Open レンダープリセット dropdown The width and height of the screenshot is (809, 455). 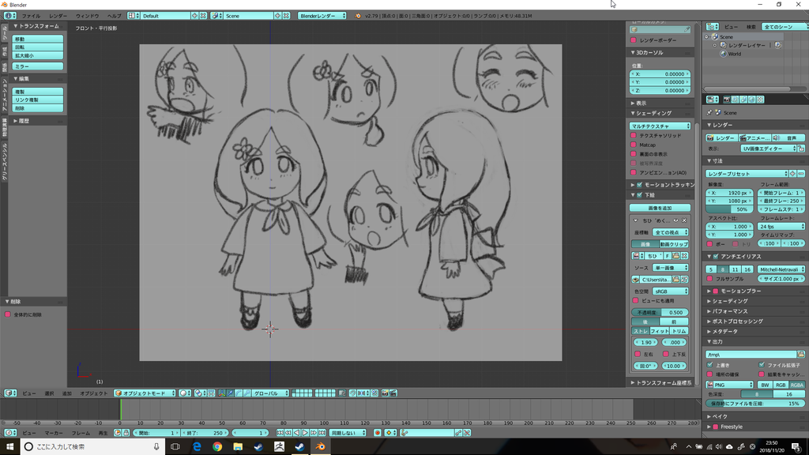[x=747, y=174]
